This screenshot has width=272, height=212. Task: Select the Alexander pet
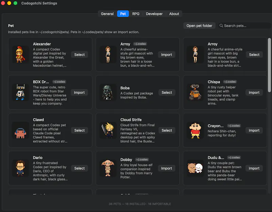80,54
